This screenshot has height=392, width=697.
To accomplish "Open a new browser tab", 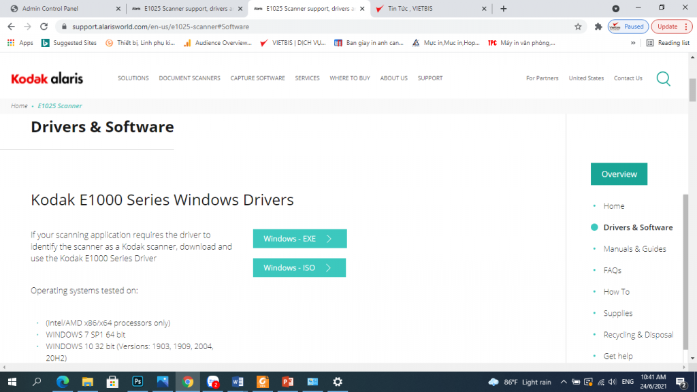I will pyautogui.click(x=504, y=9).
